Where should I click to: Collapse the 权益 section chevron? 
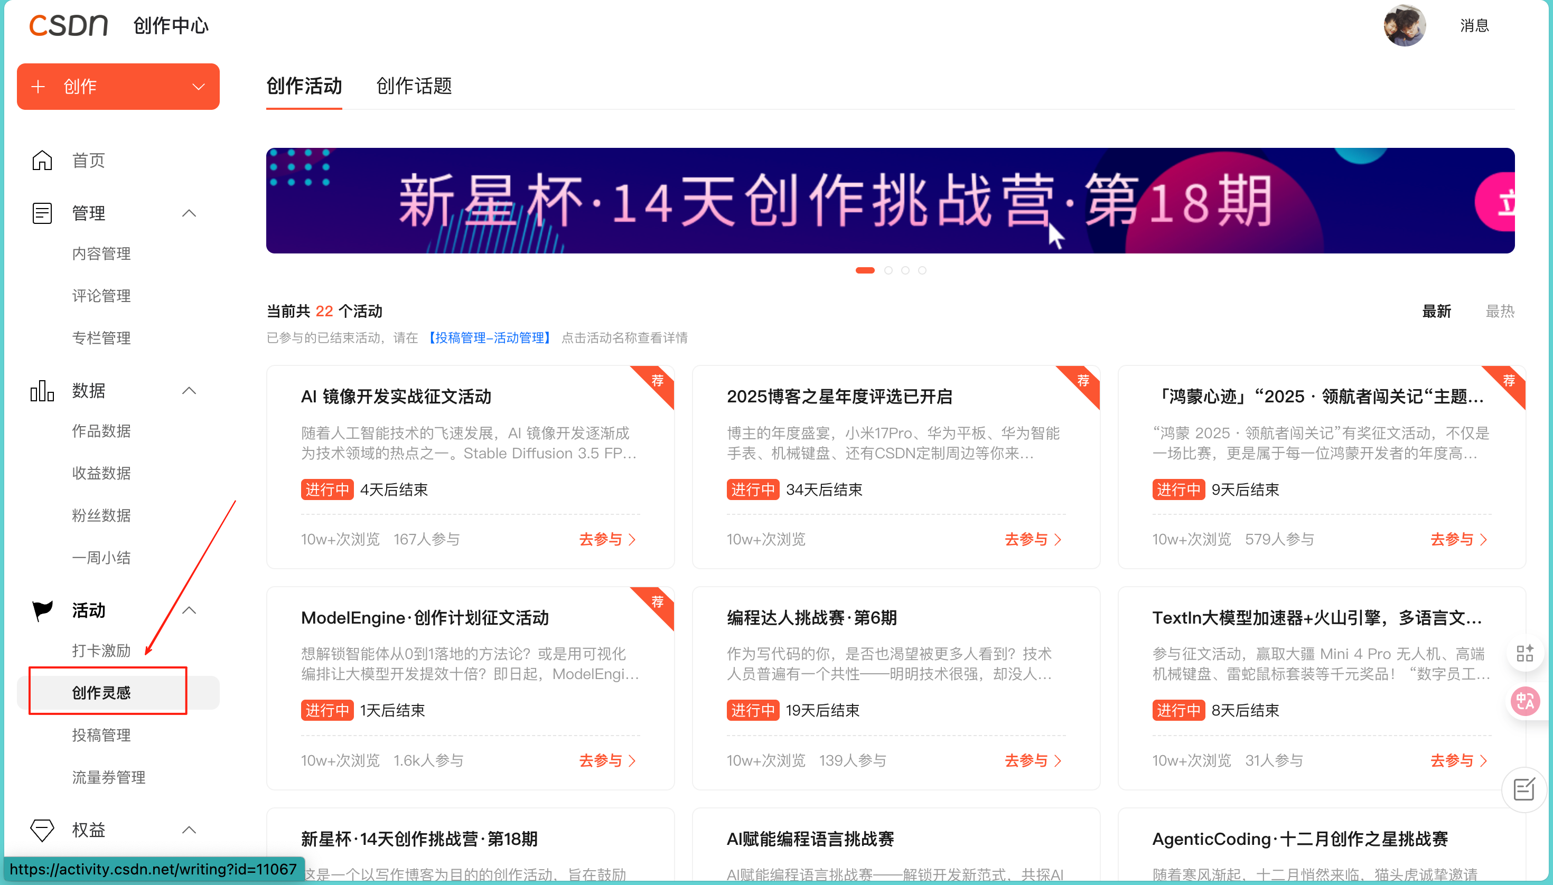(189, 830)
